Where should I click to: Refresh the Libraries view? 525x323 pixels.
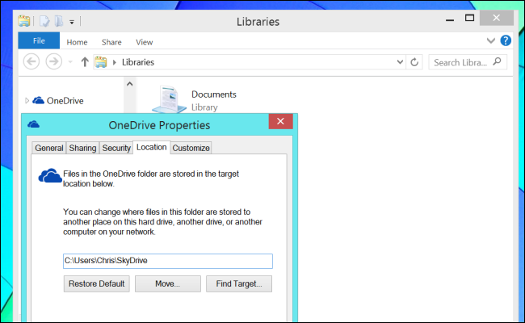point(414,62)
